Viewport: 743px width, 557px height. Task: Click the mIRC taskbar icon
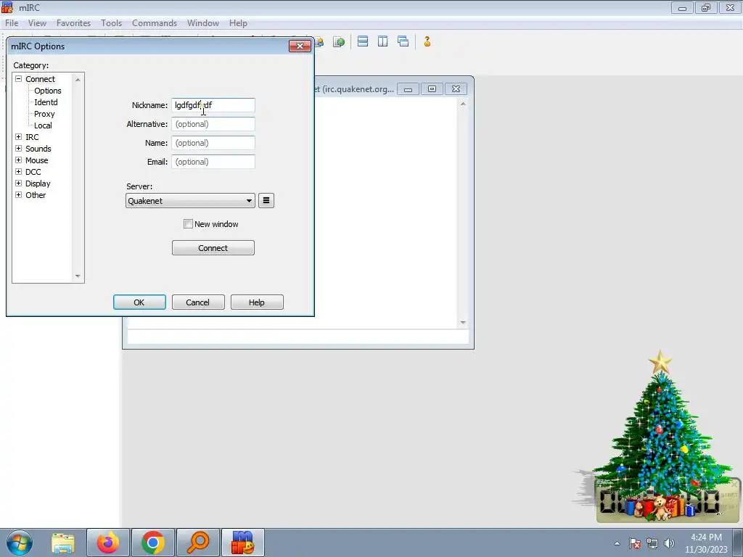[x=242, y=542]
